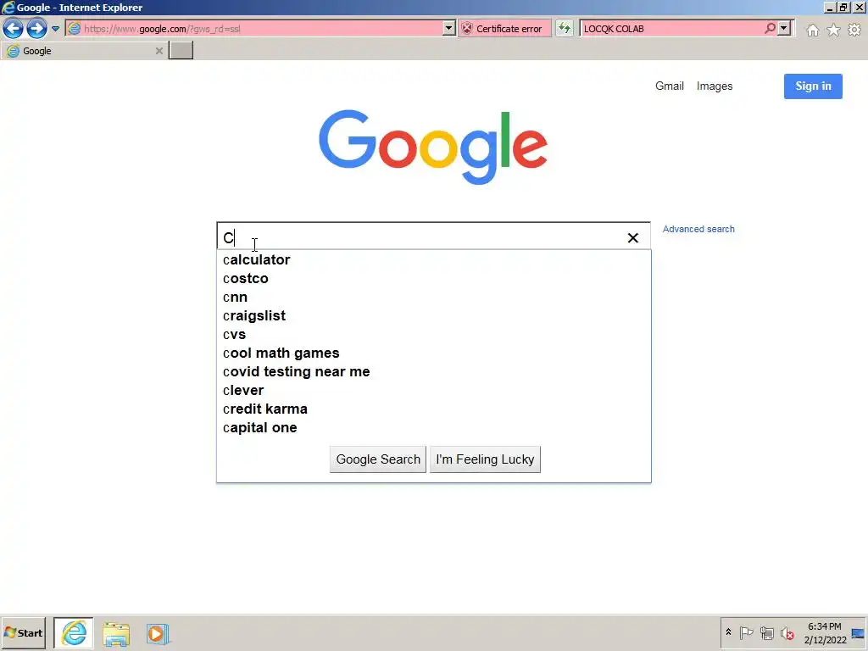This screenshot has height=651, width=868.
Task: Click the Google Search button
Action: point(378,459)
